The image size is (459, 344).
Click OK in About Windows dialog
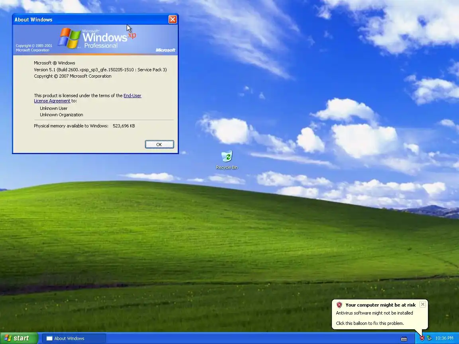pyautogui.click(x=159, y=144)
